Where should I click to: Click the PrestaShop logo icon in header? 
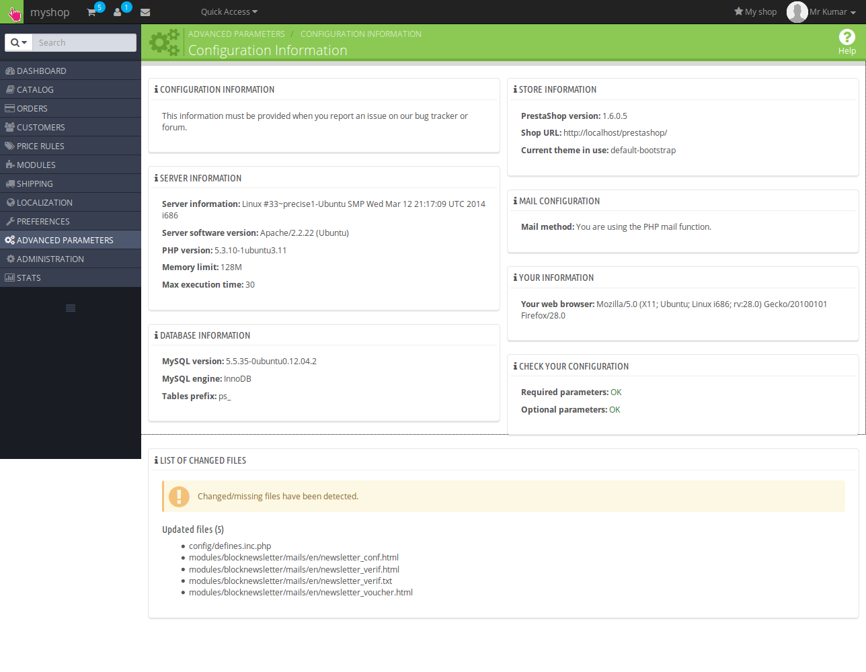tap(12, 12)
